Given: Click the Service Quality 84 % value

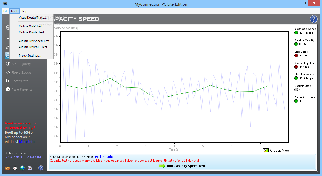Looking at the screenshot, I should tap(302, 44).
